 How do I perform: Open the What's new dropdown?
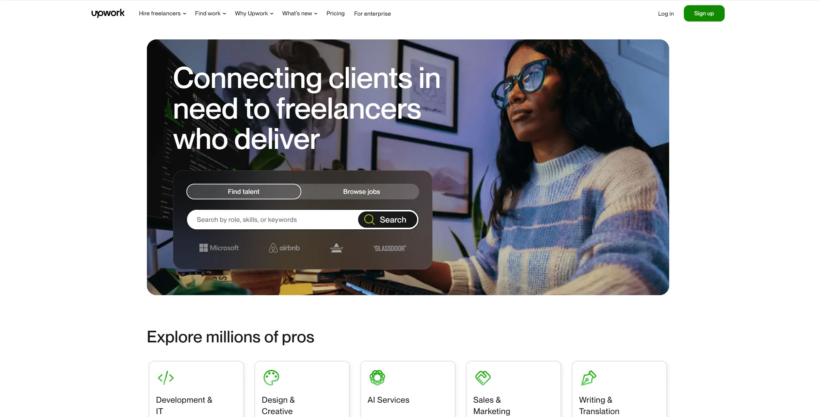tap(300, 13)
